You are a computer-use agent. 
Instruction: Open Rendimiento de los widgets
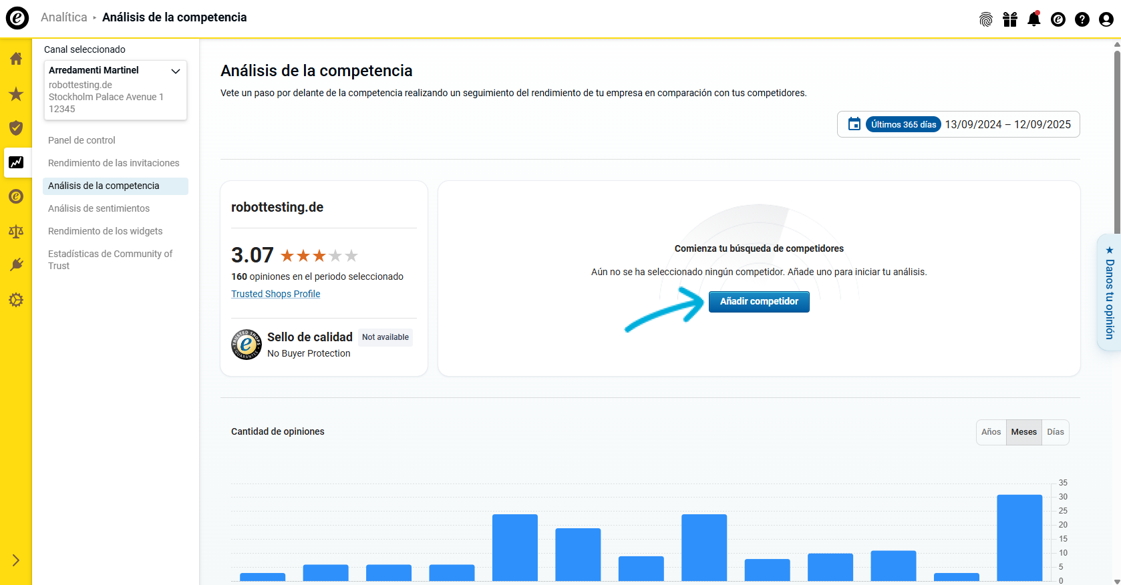pyautogui.click(x=105, y=231)
